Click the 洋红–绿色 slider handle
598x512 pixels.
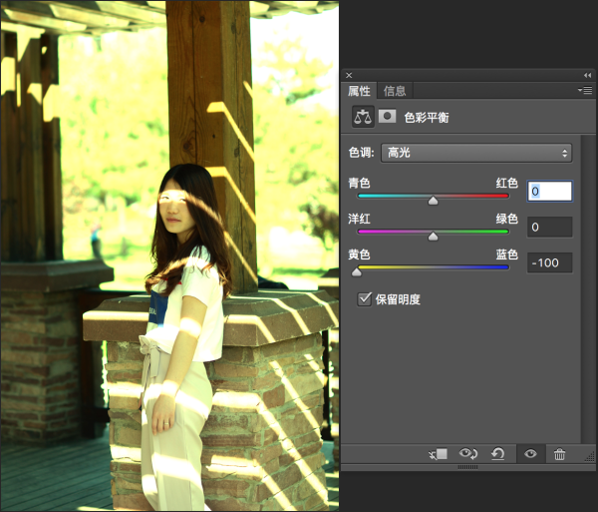tap(433, 237)
